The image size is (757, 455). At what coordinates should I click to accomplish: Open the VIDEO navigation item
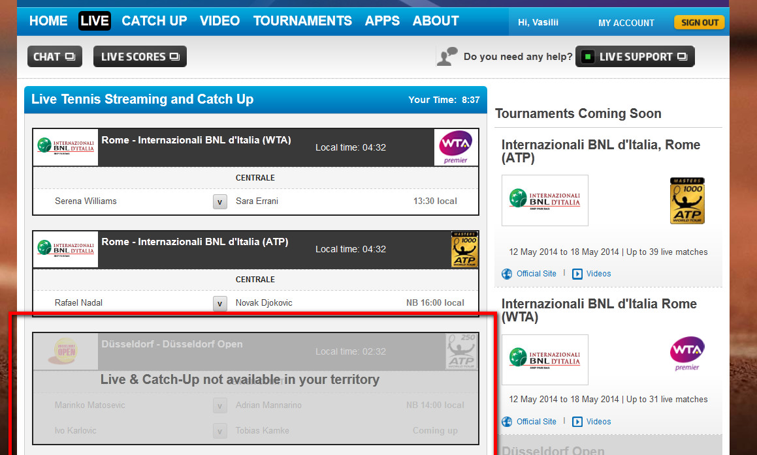[x=219, y=21]
